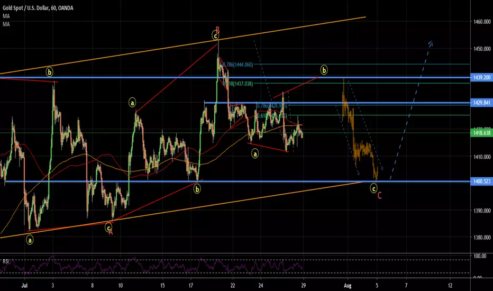This screenshot has width=493, height=291.
Task: Click the Jul date label on time axis
Action: tap(24, 286)
